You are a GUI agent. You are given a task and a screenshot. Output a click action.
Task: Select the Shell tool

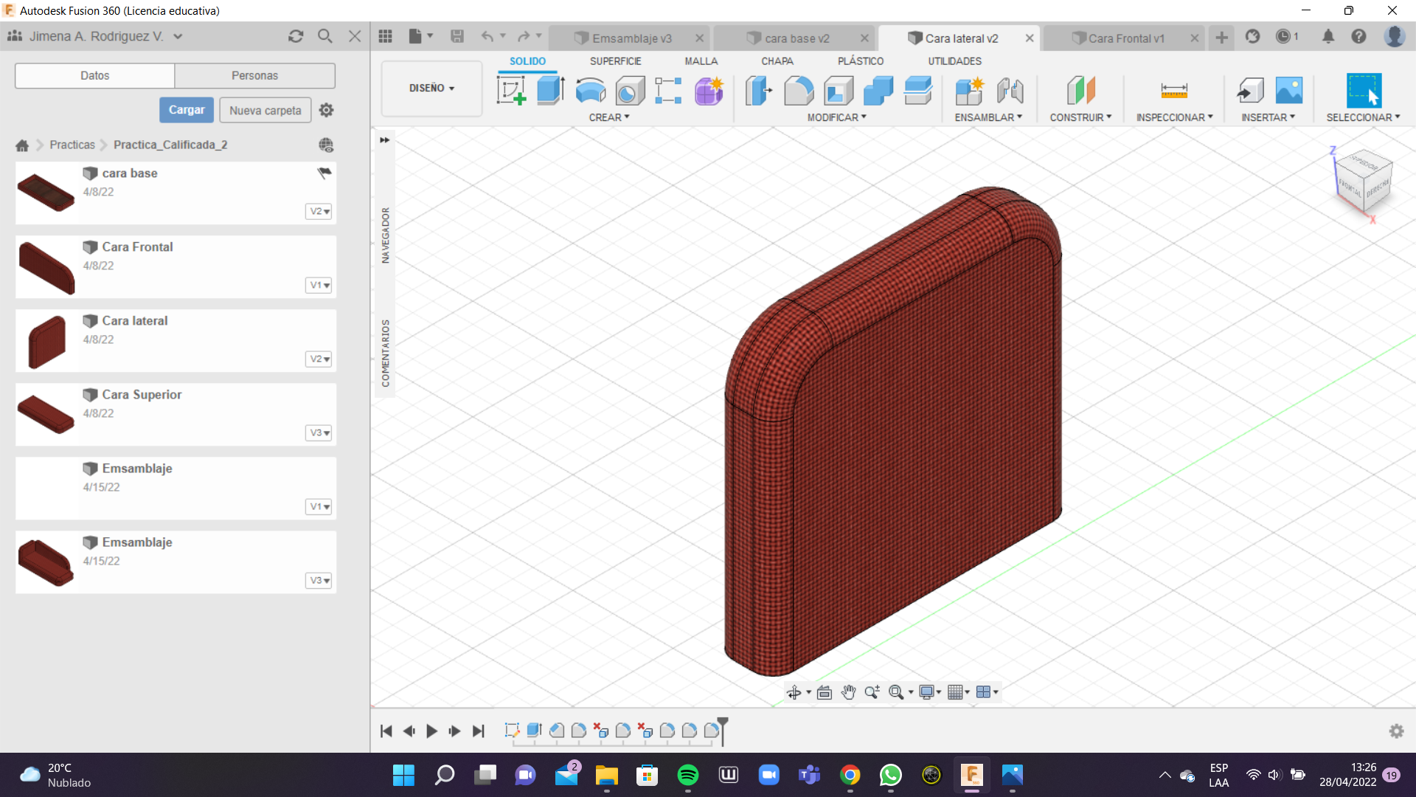(839, 91)
